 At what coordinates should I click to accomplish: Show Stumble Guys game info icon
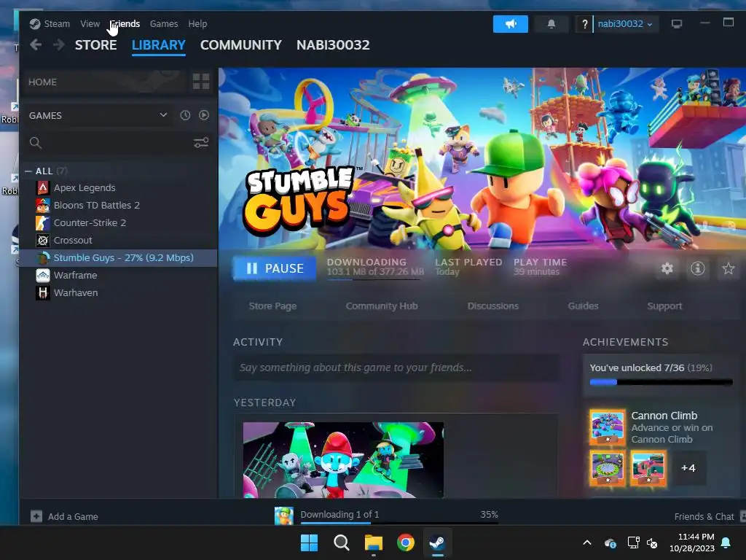[697, 268]
